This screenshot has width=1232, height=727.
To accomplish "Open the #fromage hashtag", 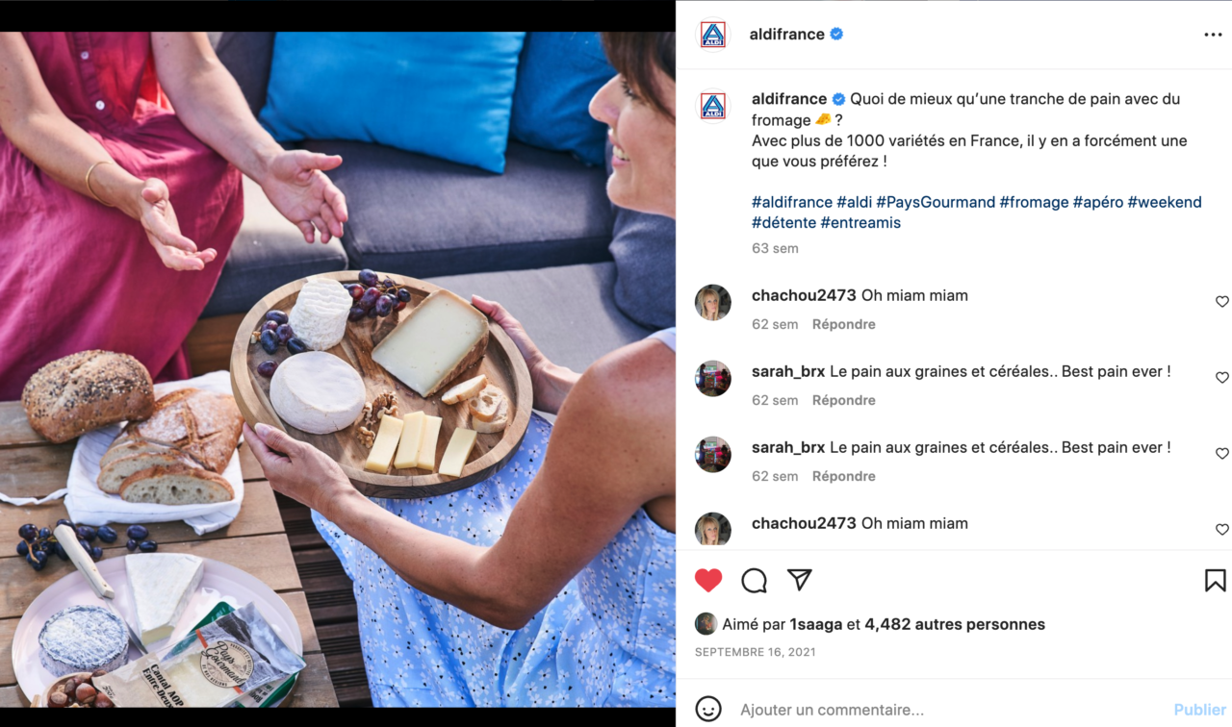I will tap(1034, 202).
